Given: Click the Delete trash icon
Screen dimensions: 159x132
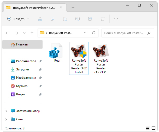Looking at the screenshot, I should pyautogui.click(x=103, y=19).
